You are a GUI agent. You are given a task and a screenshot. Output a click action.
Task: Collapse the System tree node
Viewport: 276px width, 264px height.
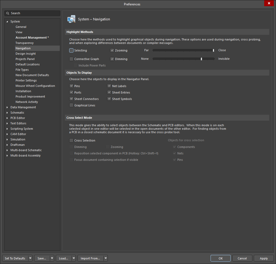[x=7, y=21]
